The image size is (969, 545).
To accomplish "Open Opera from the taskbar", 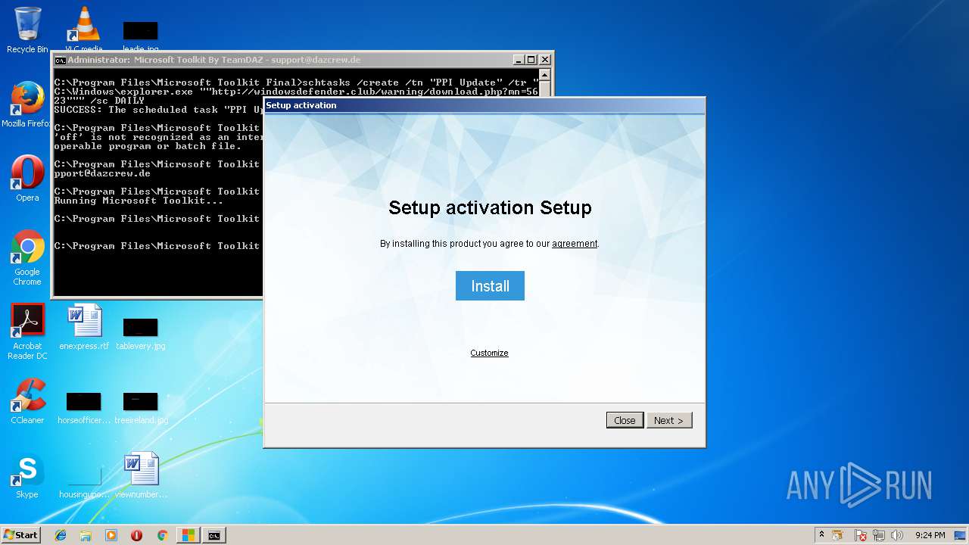I will pos(136,535).
